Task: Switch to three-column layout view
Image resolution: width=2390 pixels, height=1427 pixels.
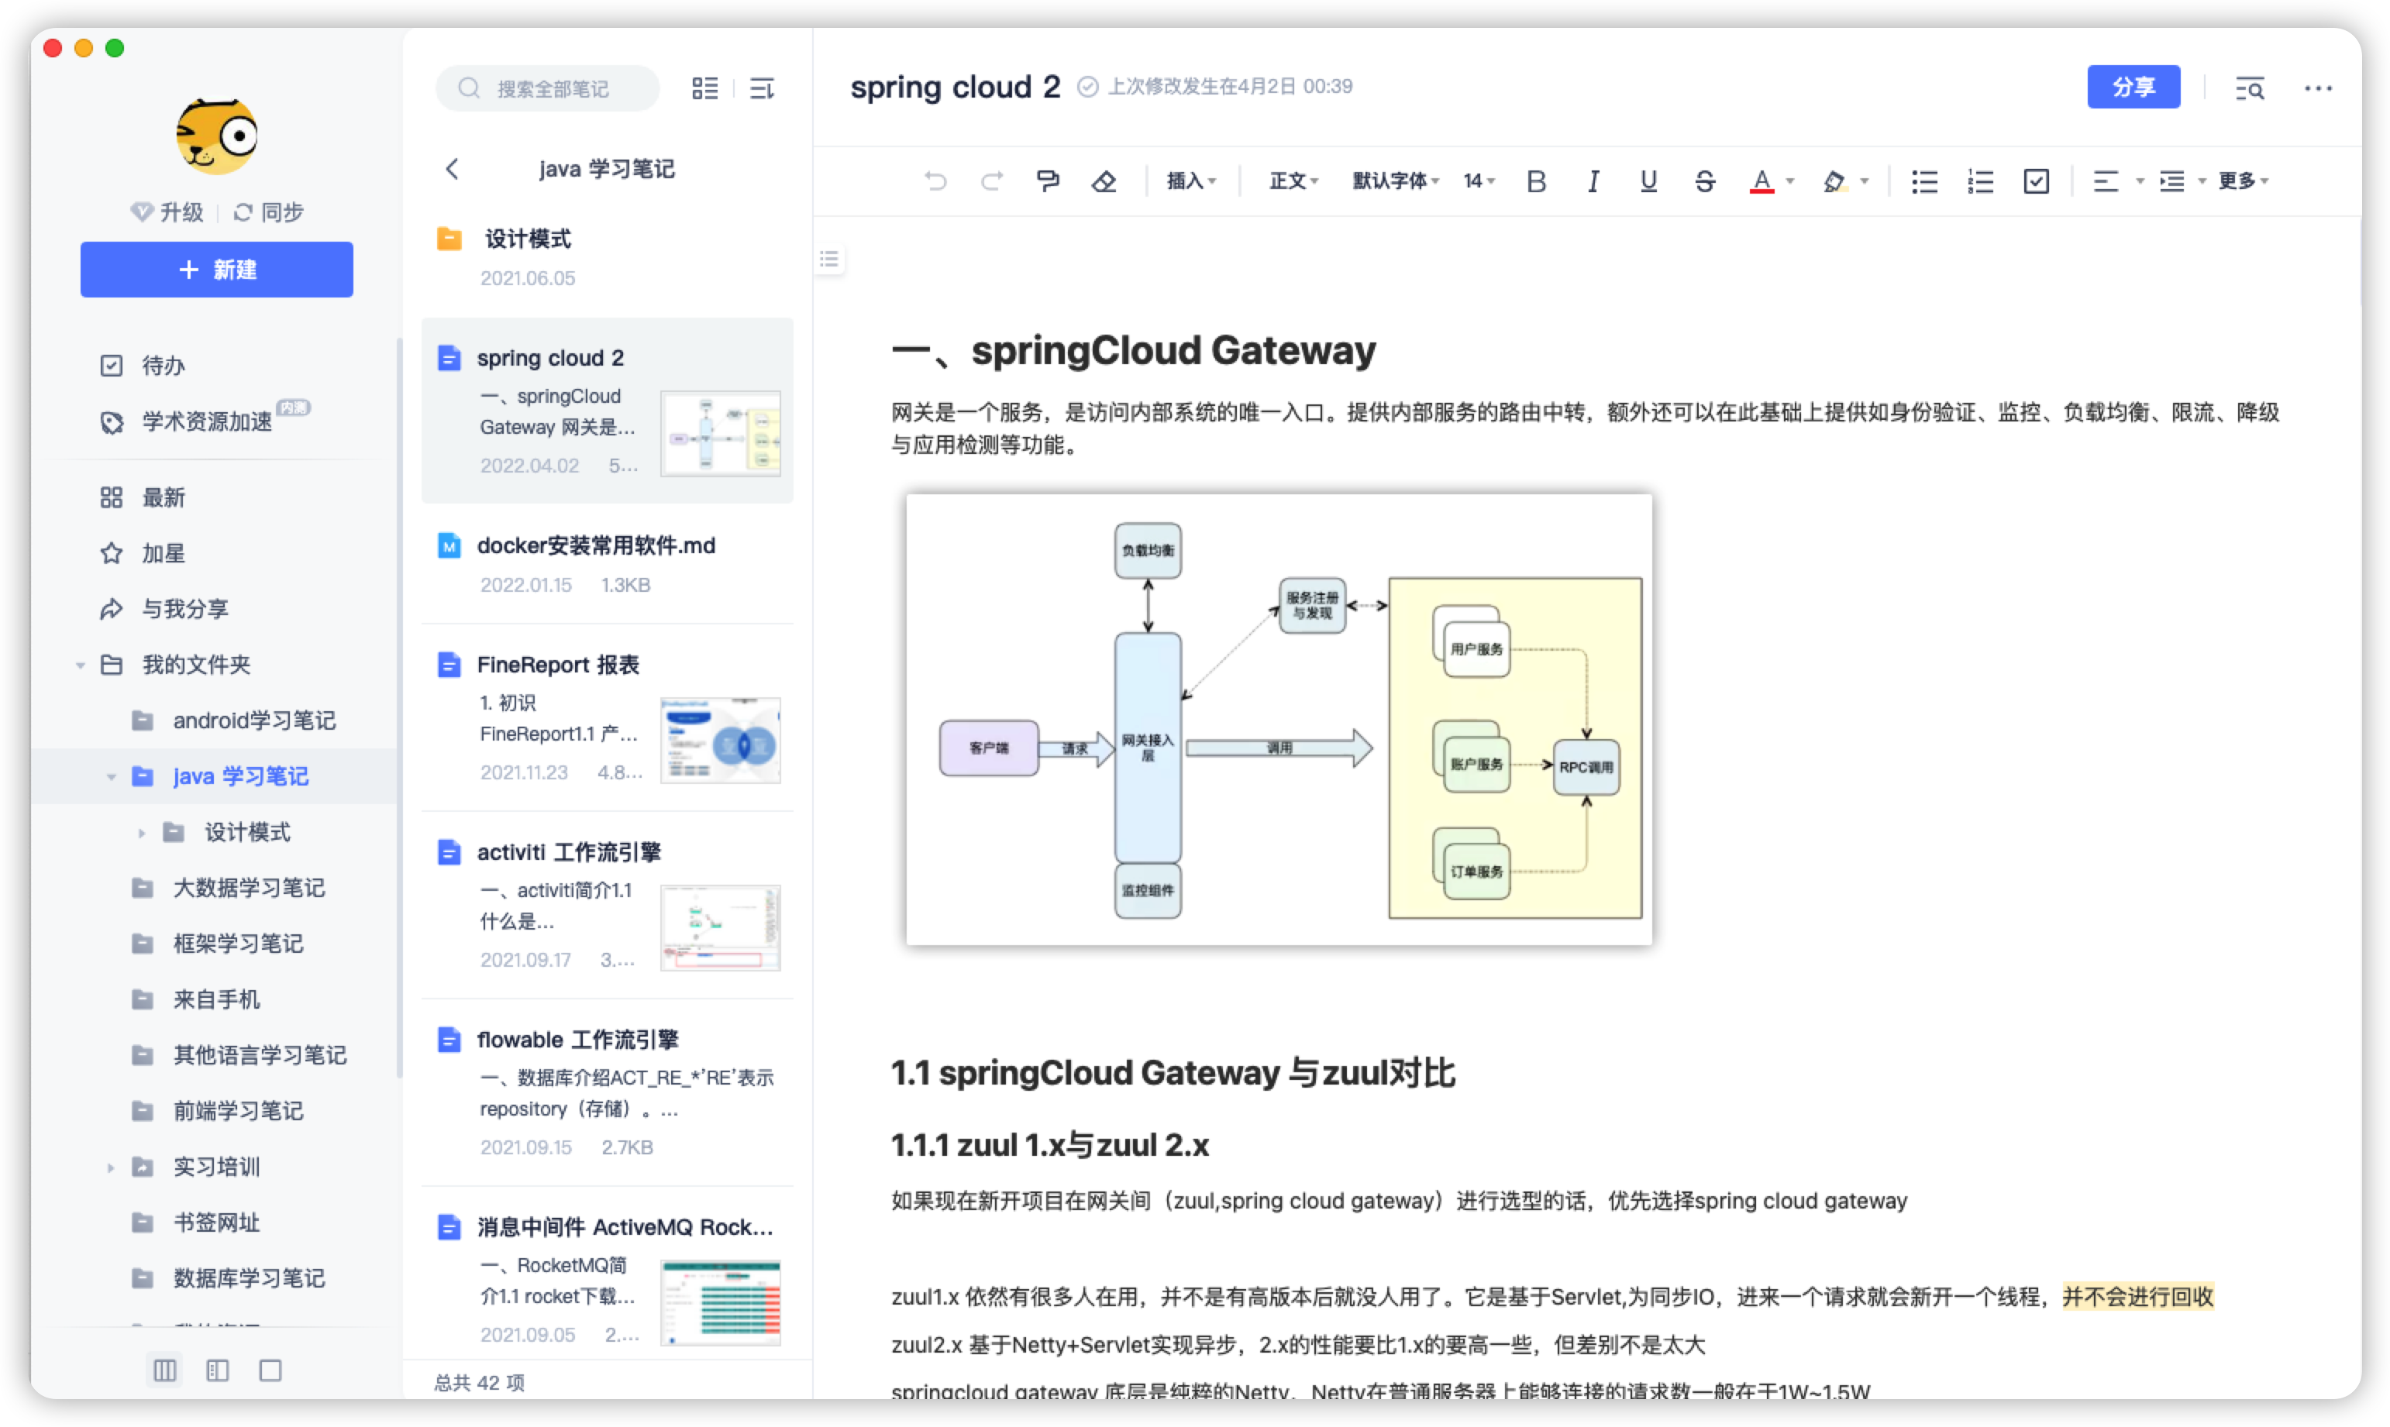Action: pyautogui.click(x=165, y=1370)
